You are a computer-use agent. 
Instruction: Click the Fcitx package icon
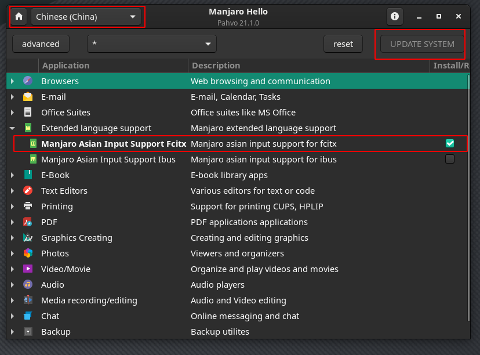pos(33,143)
